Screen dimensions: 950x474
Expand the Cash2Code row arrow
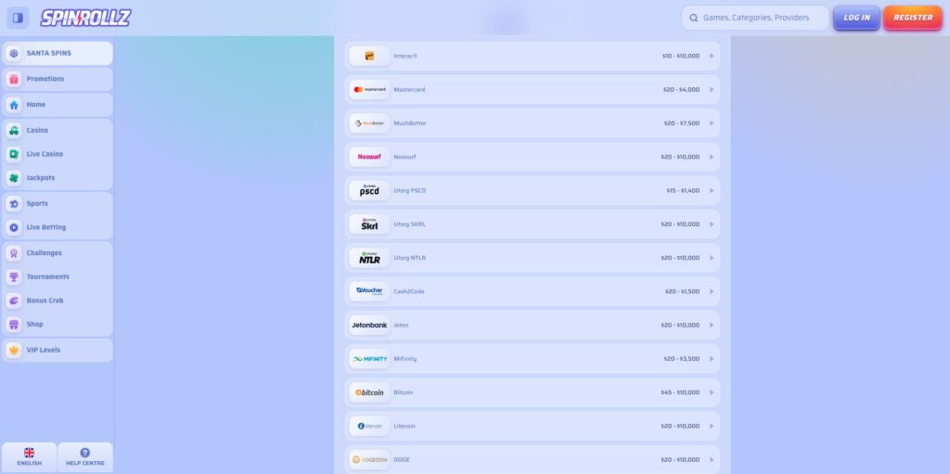point(712,291)
